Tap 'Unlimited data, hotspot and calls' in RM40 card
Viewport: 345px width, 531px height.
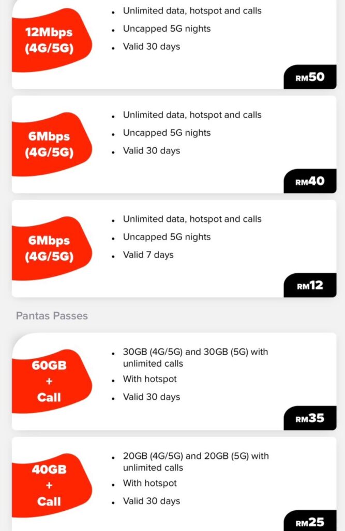(x=192, y=115)
